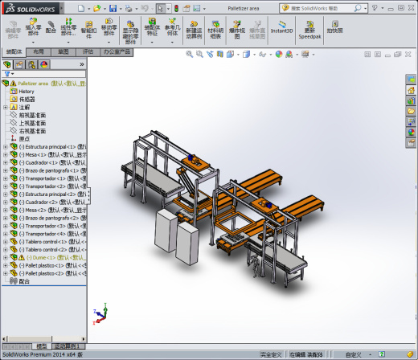The width and height of the screenshot is (418, 360).
Task: Open the tree filter funnel dropdown
Action: [9, 74]
